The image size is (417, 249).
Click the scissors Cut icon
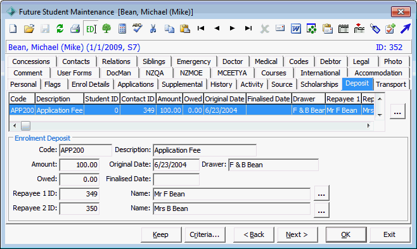click(153, 29)
